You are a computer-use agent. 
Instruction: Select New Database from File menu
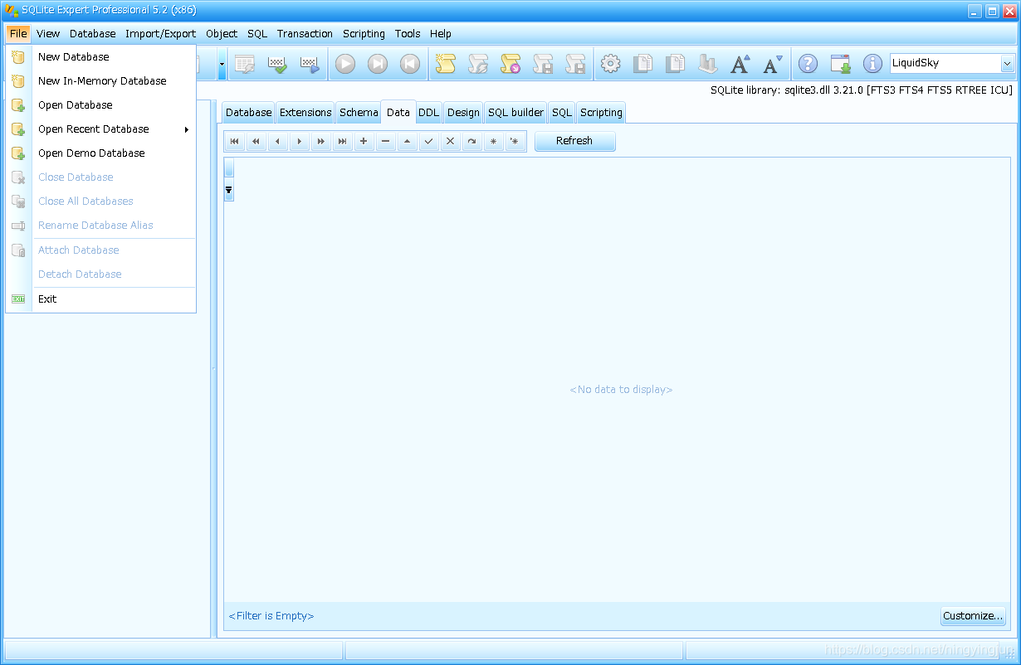(100, 57)
